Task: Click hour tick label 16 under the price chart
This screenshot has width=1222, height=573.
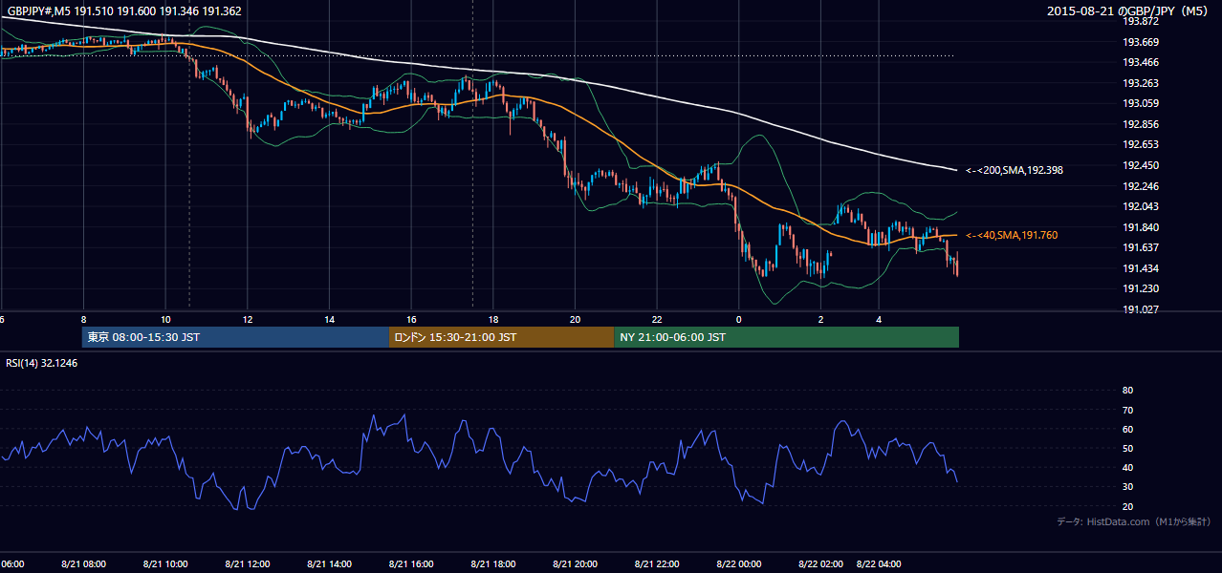Action: click(x=411, y=319)
